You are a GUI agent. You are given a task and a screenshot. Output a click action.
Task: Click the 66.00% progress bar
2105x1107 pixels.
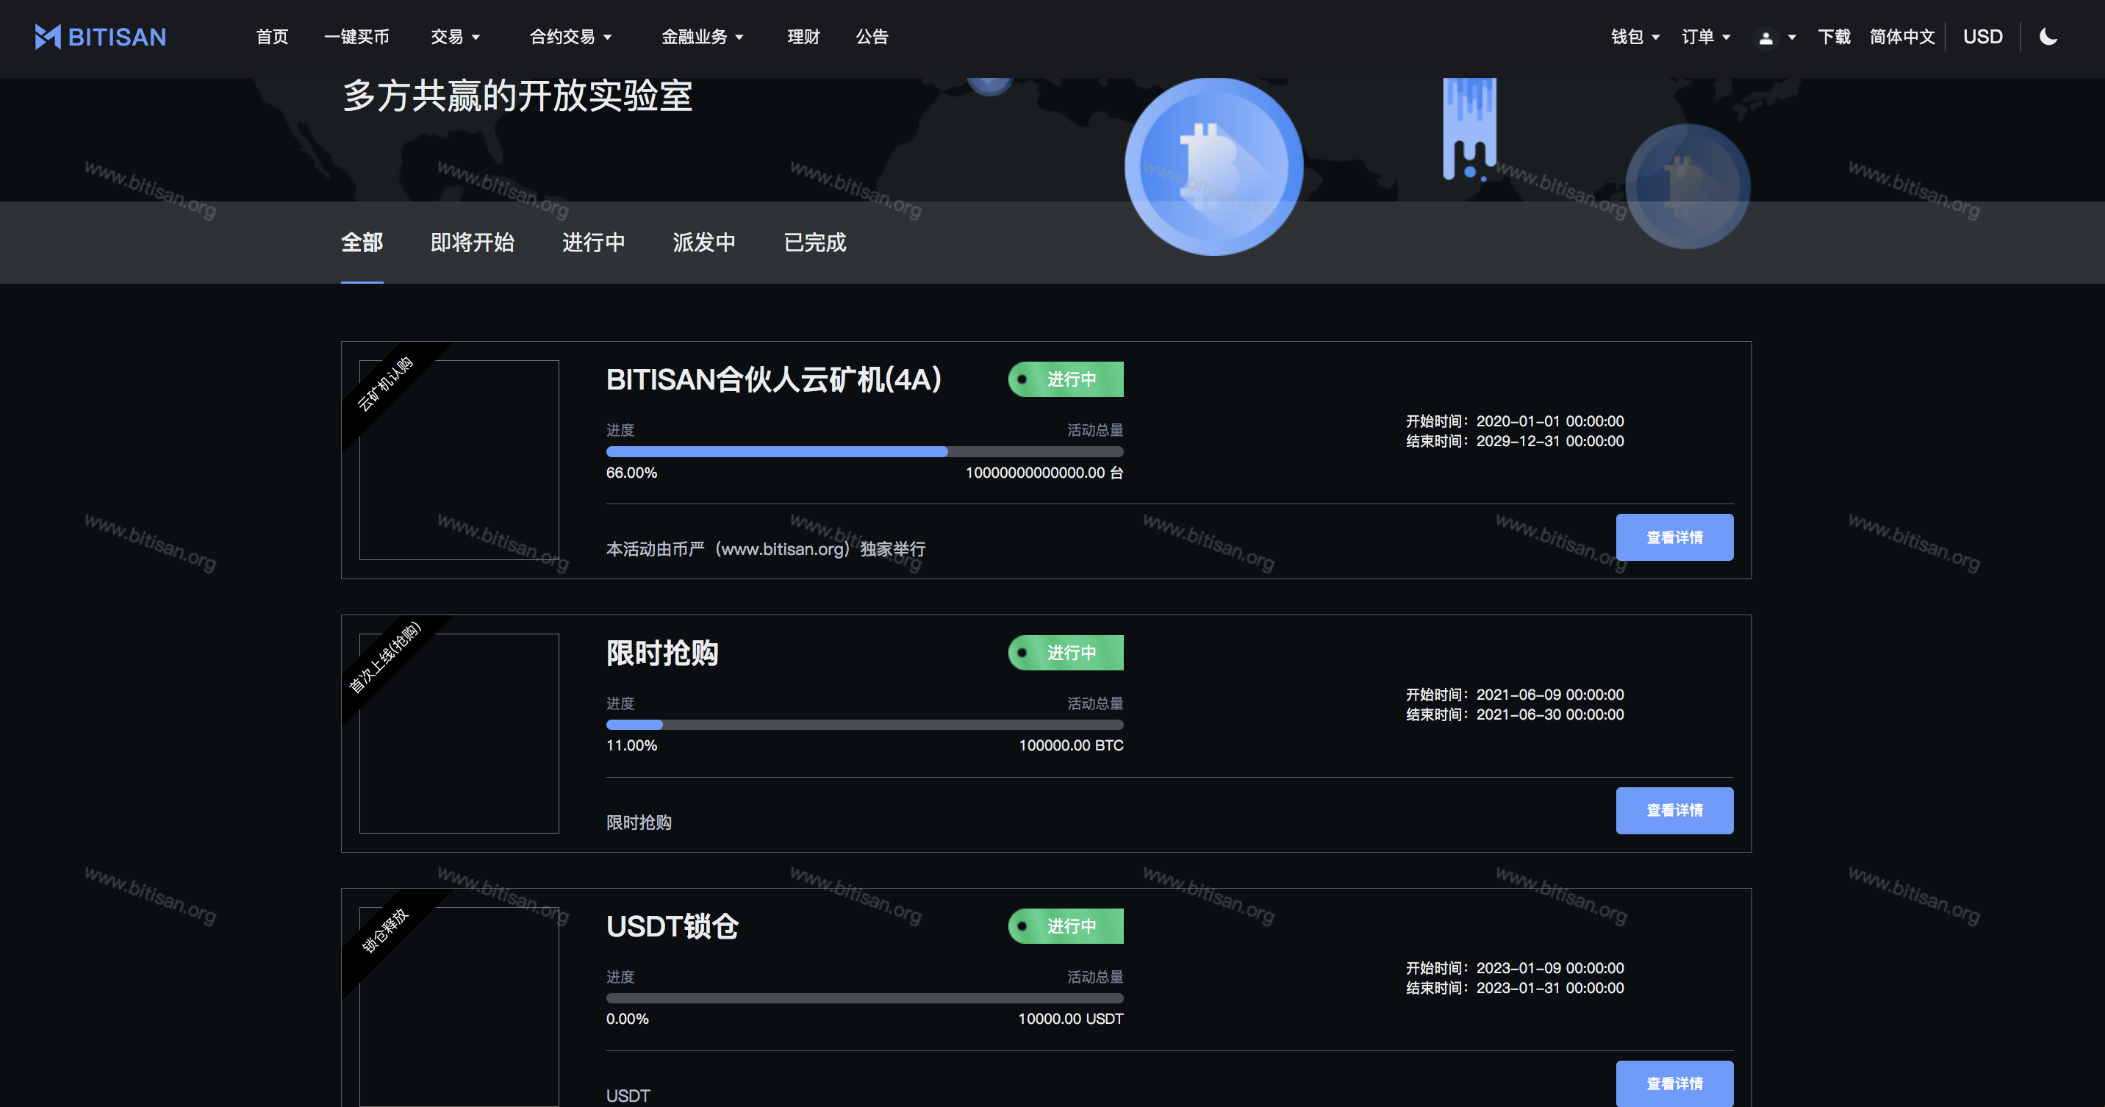tap(864, 452)
